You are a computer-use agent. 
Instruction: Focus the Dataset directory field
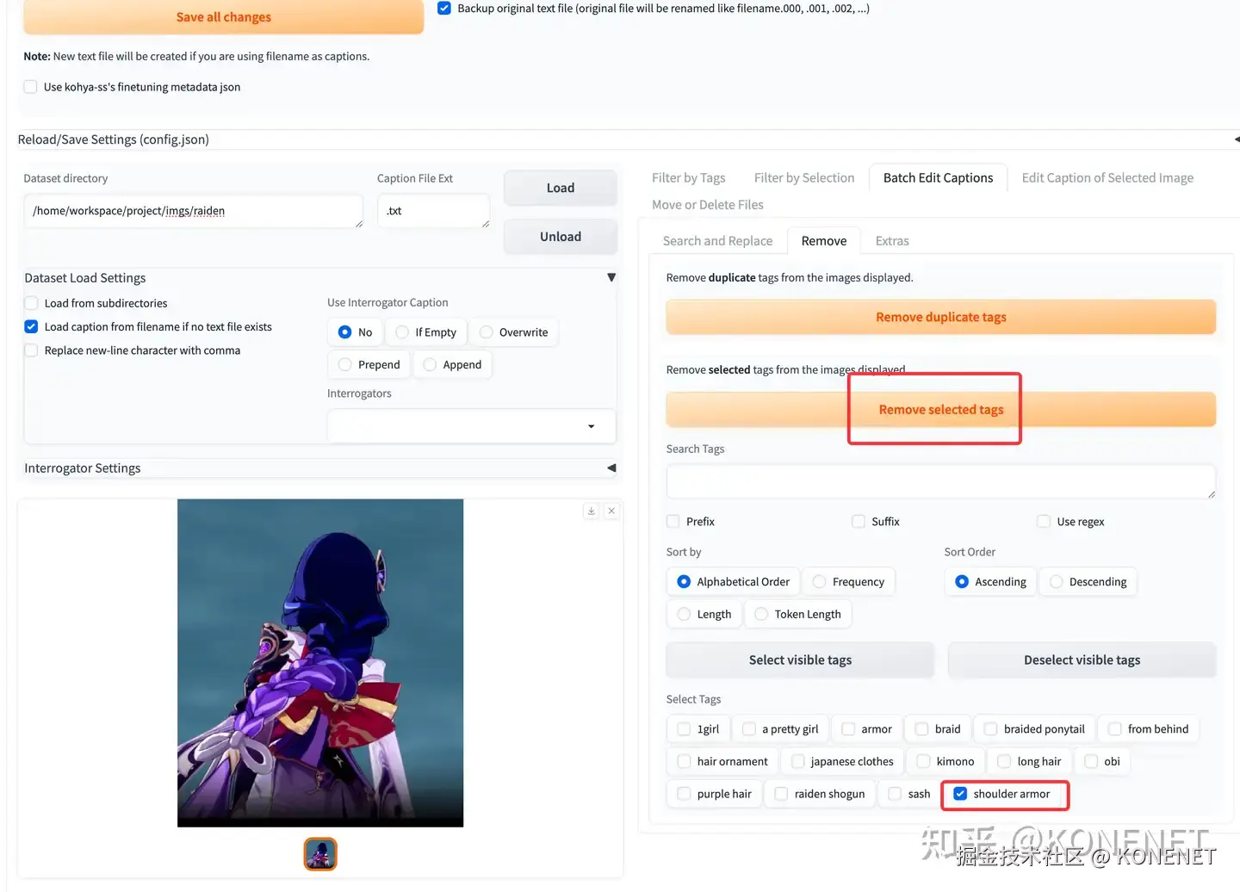coord(194,211)
